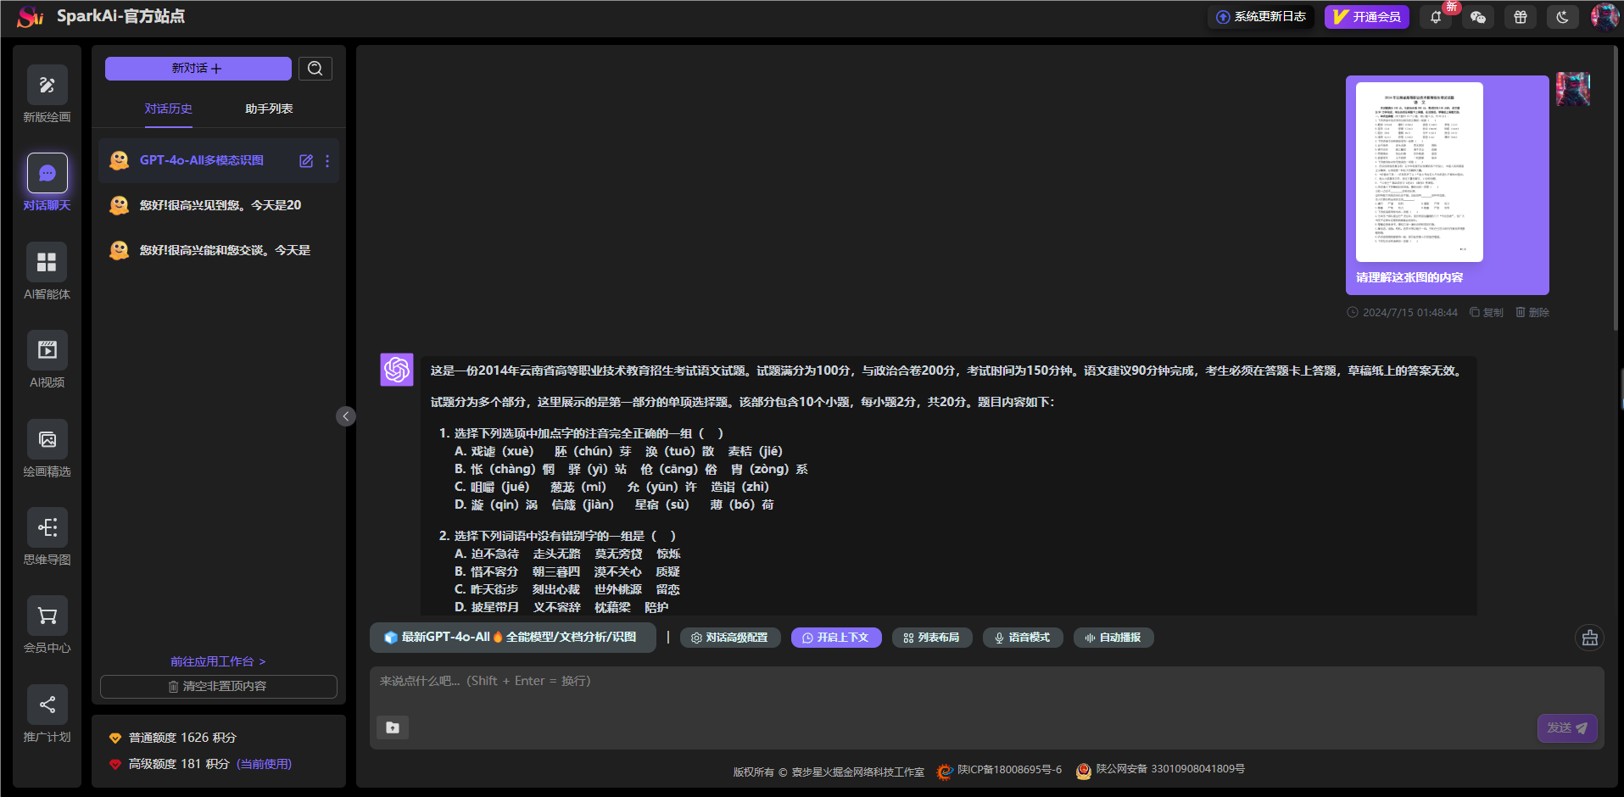Image resolution: width=1624 pixels, height=797 pixels.
Task: Click the timestamp 2024/7/15 01:48:44
Action: 1409,313
